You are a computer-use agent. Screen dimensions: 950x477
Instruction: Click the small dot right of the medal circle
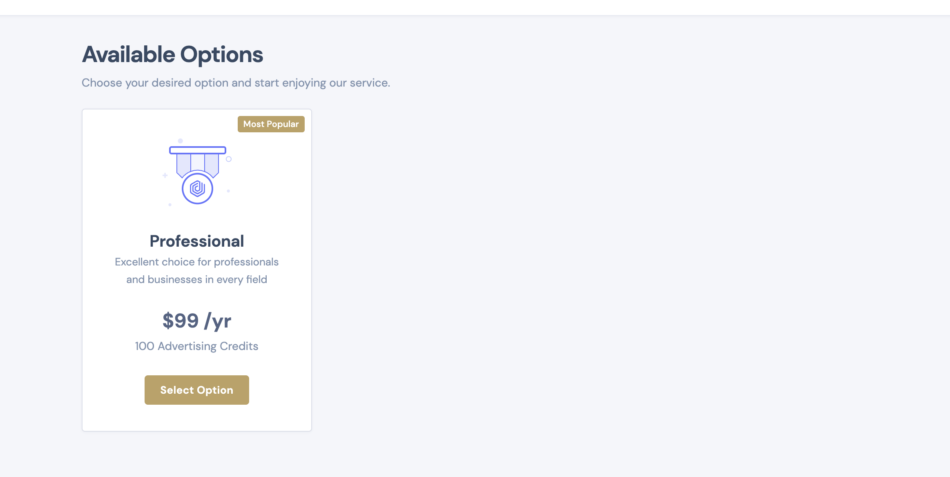(228, 191)
